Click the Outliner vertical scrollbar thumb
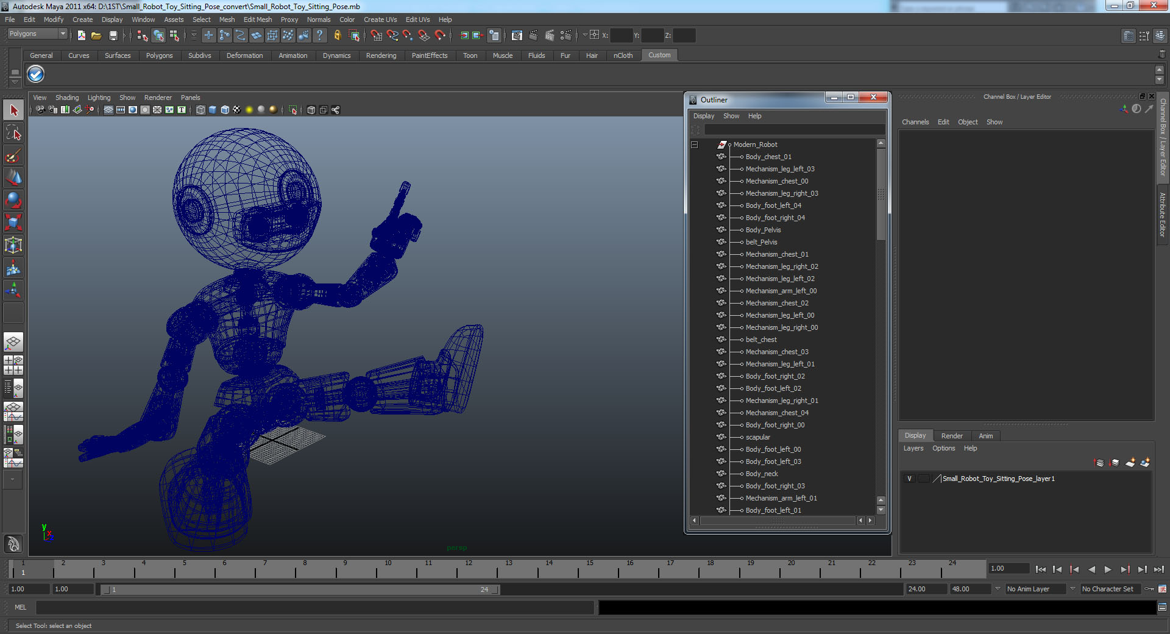The image size is (1170, 634). (881, 194)
